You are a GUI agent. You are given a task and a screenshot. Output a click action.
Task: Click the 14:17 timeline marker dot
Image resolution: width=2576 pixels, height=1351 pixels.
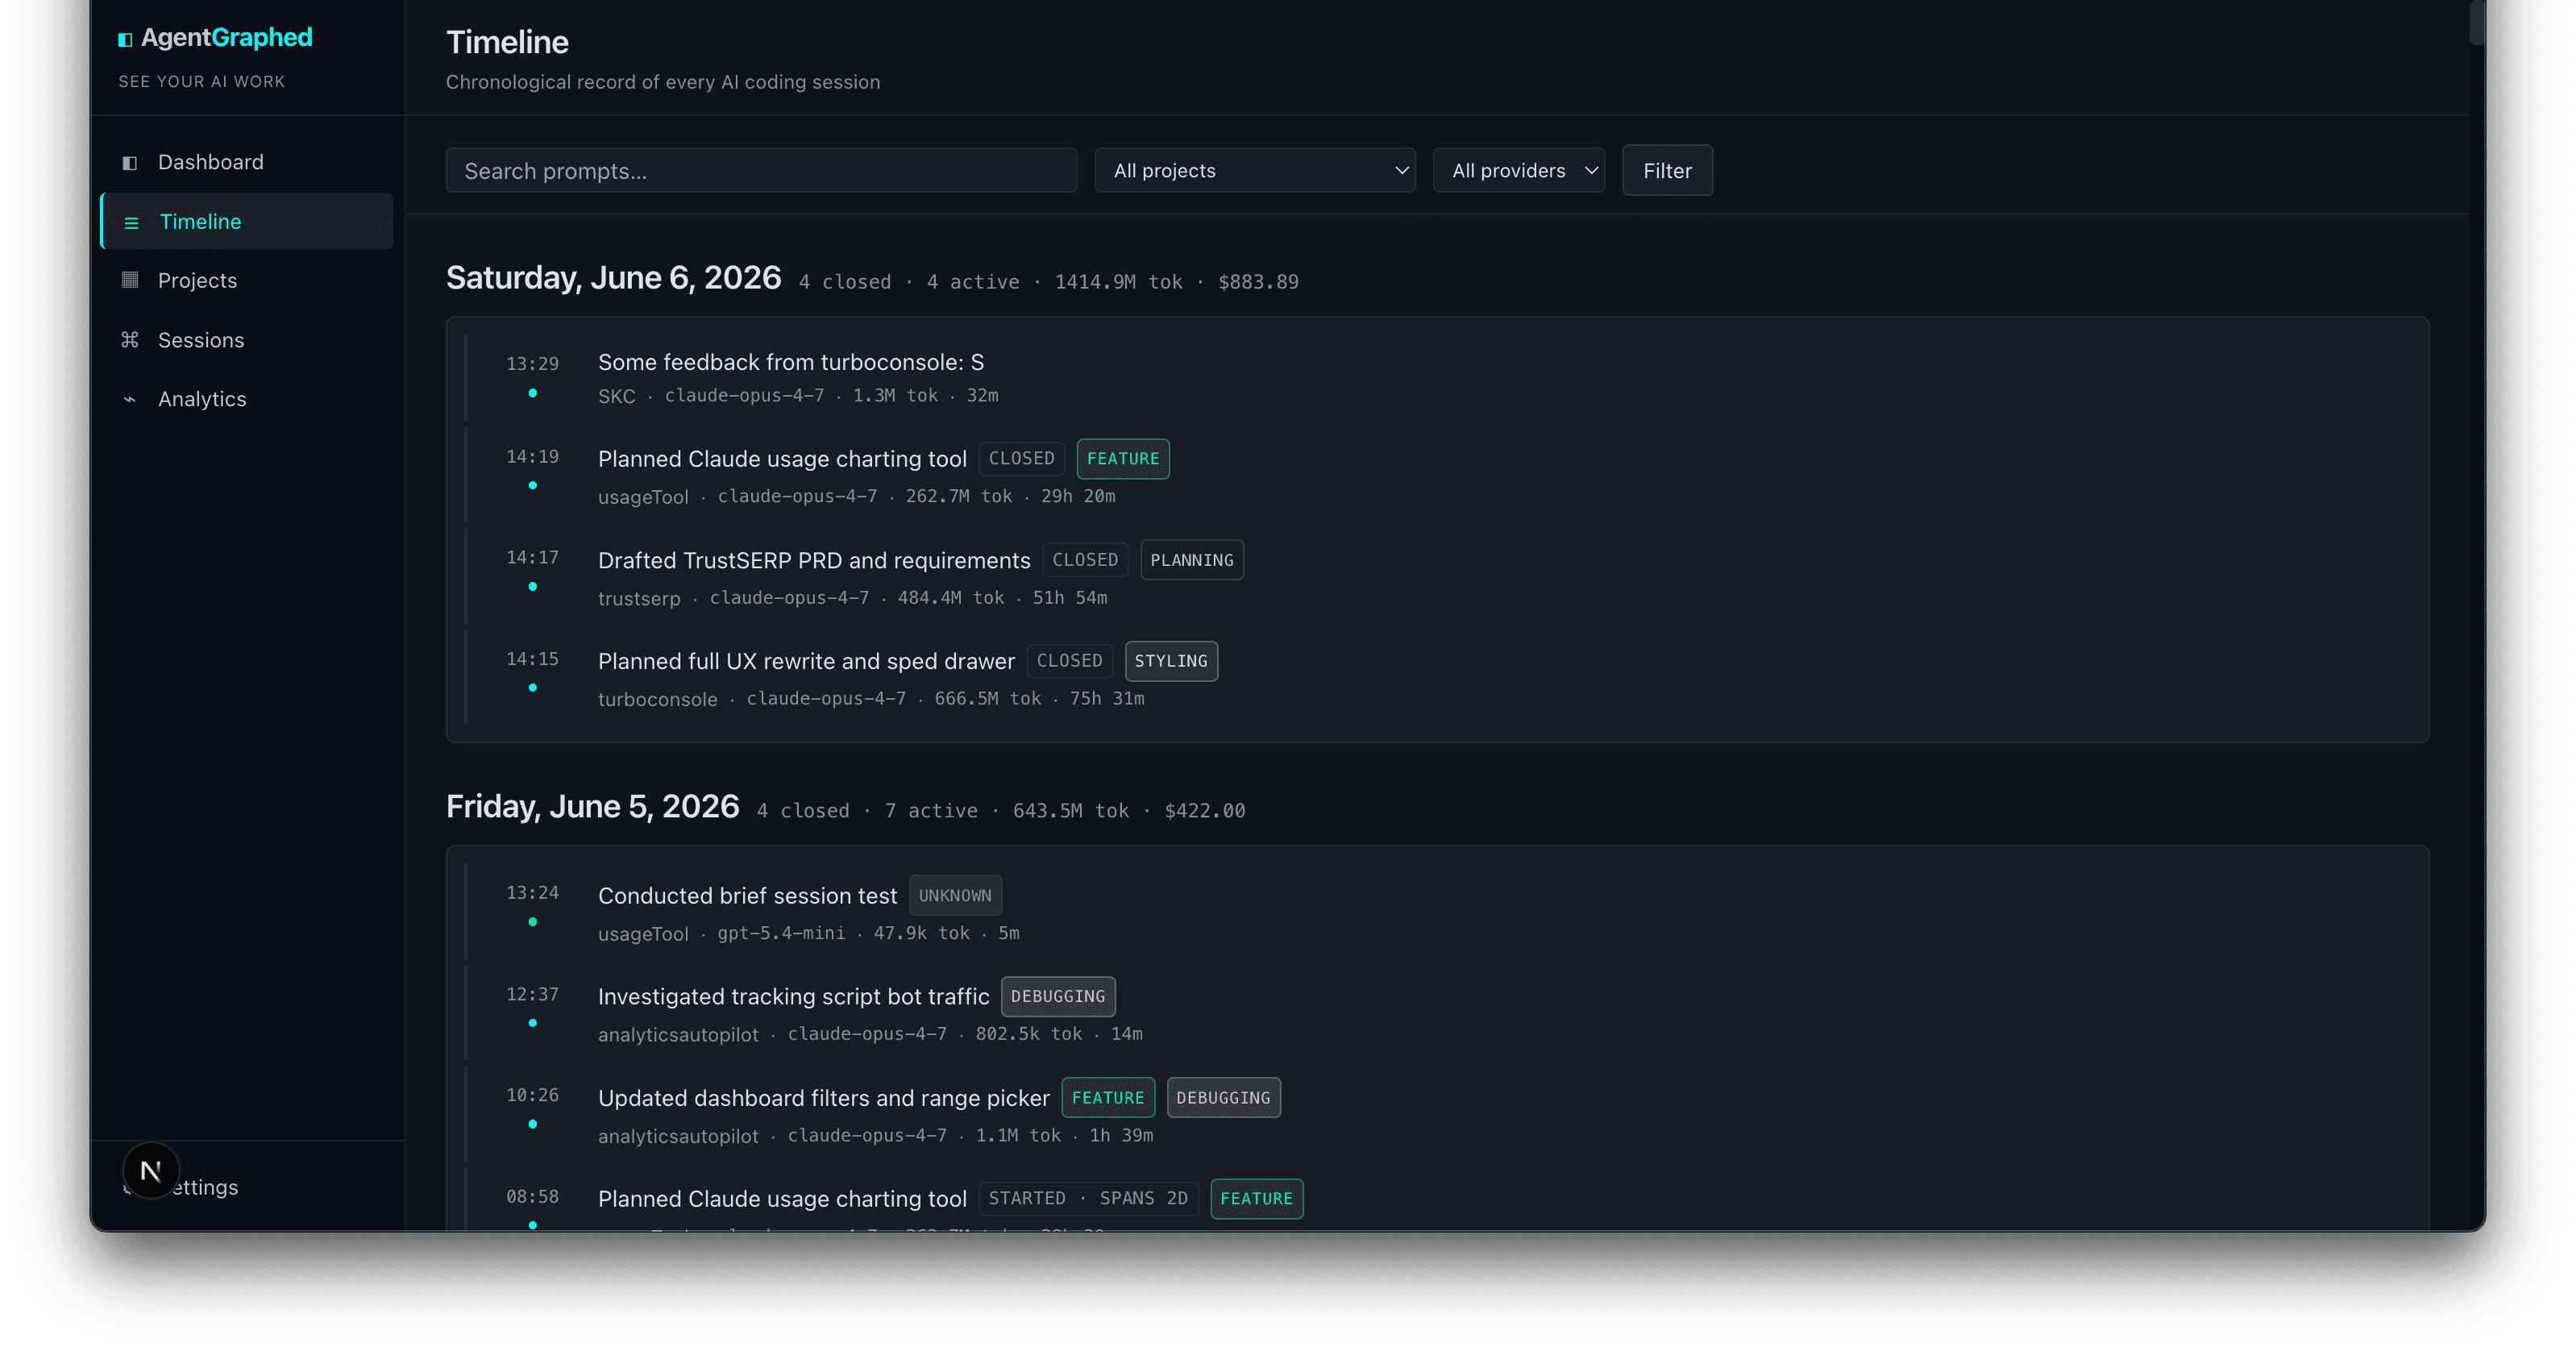[533, 586]
